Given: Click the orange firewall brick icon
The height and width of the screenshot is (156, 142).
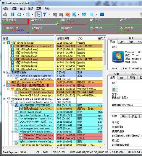Looking at the screenshot, I should click(x=67, y=14).
